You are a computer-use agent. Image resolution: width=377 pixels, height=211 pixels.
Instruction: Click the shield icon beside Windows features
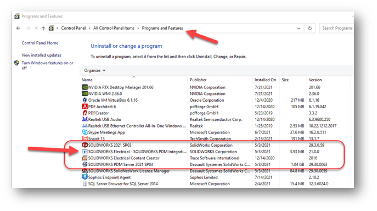point(16,63)
